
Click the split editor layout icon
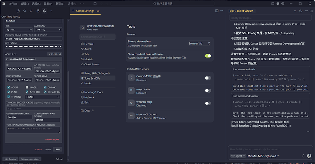[x=217, y=10]
